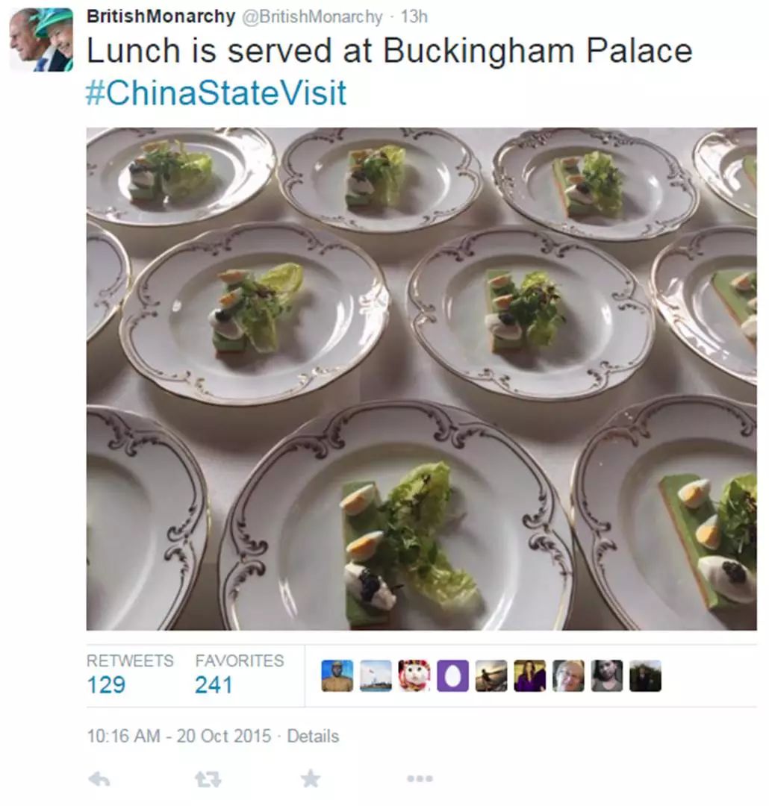Click the 10:16 AM - 20 Oct 2015 date

coord(179,736)
